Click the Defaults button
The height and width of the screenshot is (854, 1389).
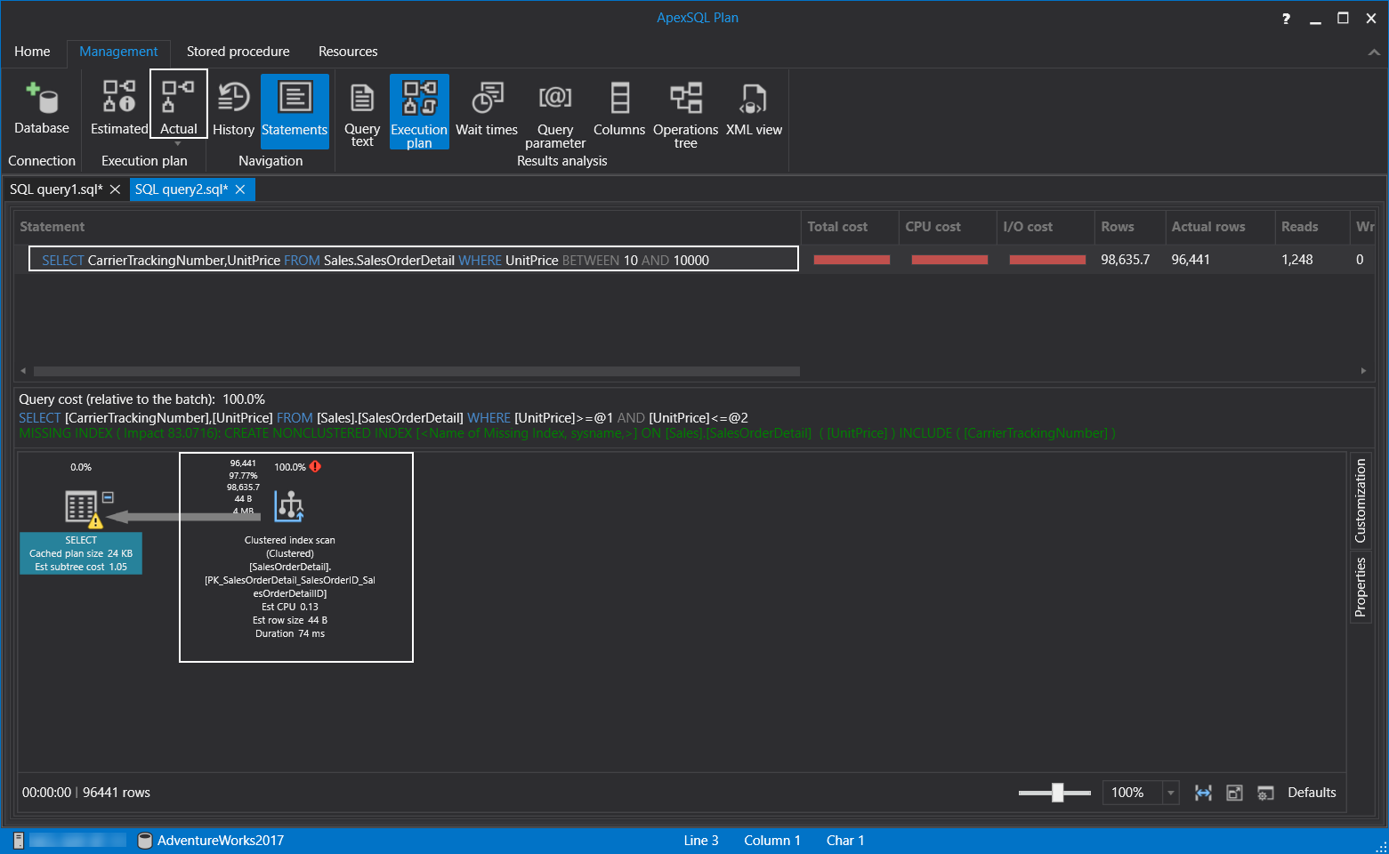tap(1311, 793)
